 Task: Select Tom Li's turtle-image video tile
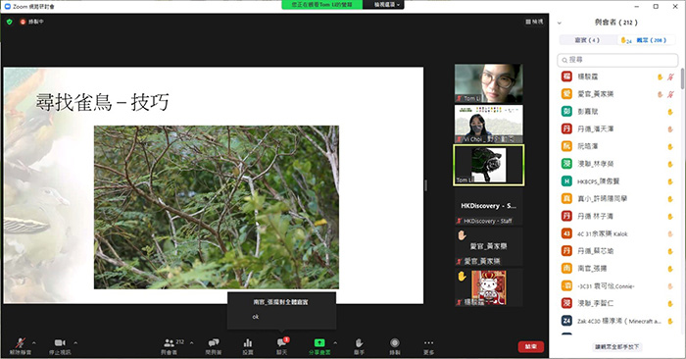pos(488,165)
